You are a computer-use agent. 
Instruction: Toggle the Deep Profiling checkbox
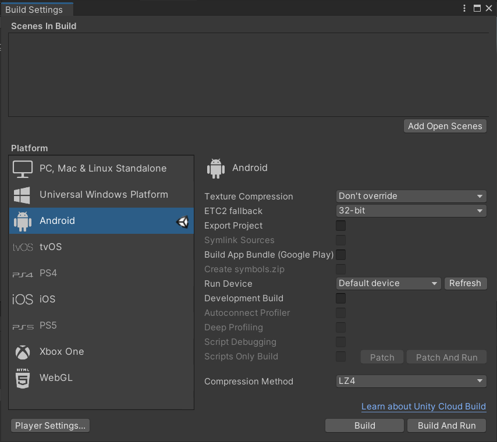340,327
